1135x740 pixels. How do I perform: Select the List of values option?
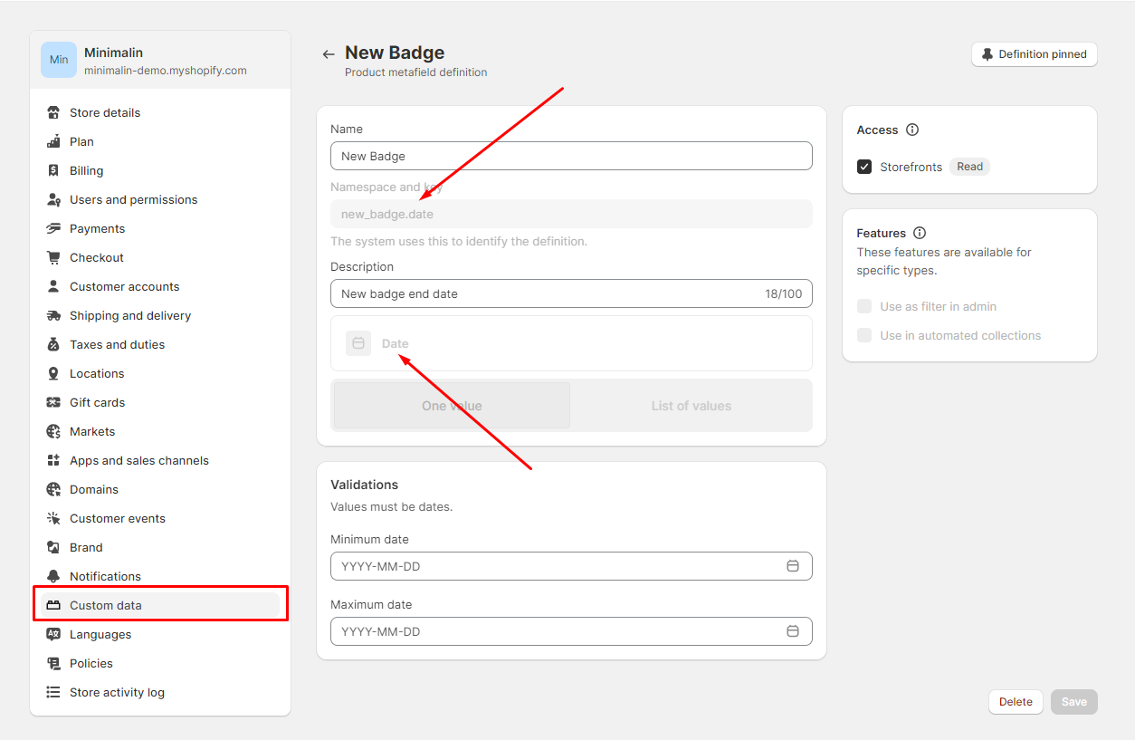click(691, 406)
